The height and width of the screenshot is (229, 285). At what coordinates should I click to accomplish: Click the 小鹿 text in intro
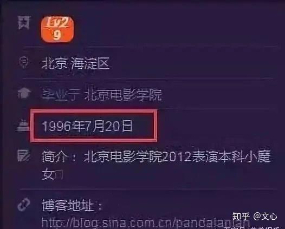[257, 156]
